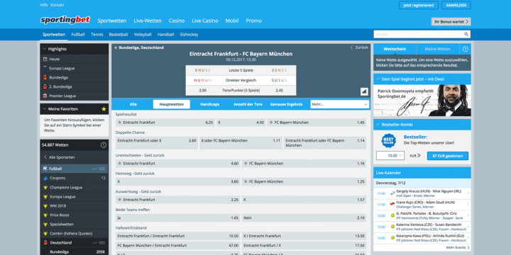Screen dimensions: 511x255
Task: Collapse the Highlights panel
Action: pyautogui.click(x=44, y=49)
